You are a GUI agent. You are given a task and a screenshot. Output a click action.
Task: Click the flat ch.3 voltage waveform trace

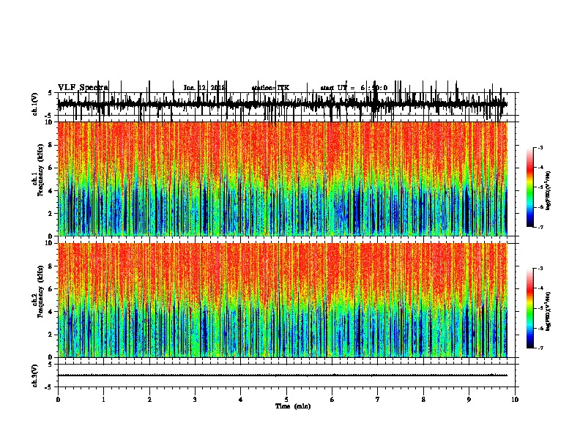click(x=283, y=376)
